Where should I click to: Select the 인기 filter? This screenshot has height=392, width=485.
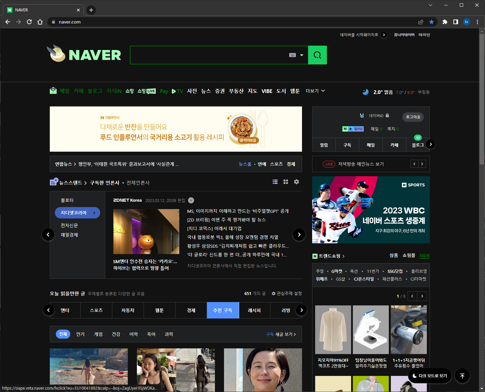pyautogui.click(x=80, y=334)
